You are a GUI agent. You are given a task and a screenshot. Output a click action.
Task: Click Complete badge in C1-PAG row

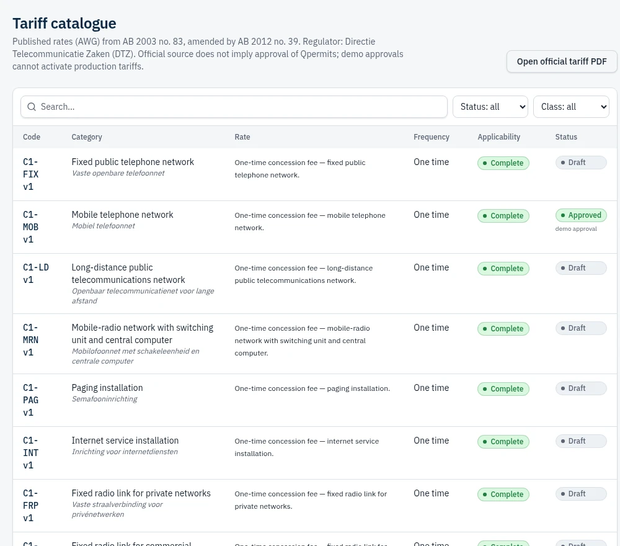pos(503,388)
